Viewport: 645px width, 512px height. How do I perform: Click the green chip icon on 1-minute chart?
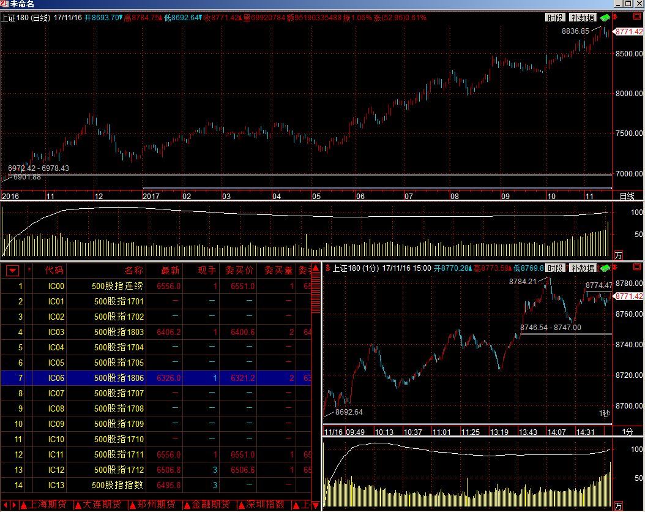pos(605,268)
